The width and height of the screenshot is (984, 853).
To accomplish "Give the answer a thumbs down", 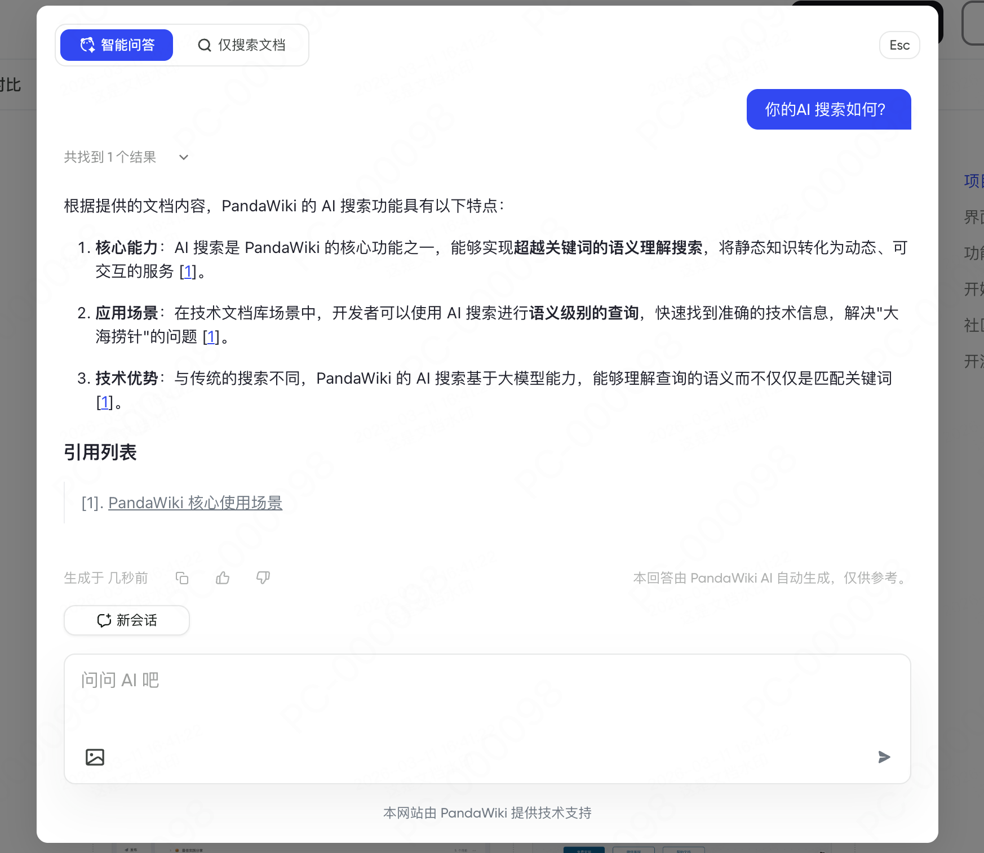I will (263, 578).
